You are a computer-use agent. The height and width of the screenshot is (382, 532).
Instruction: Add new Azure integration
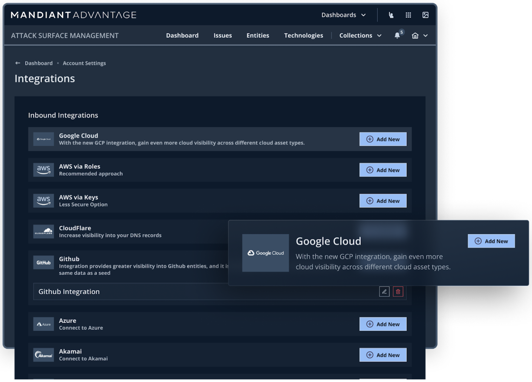point(383,324)
